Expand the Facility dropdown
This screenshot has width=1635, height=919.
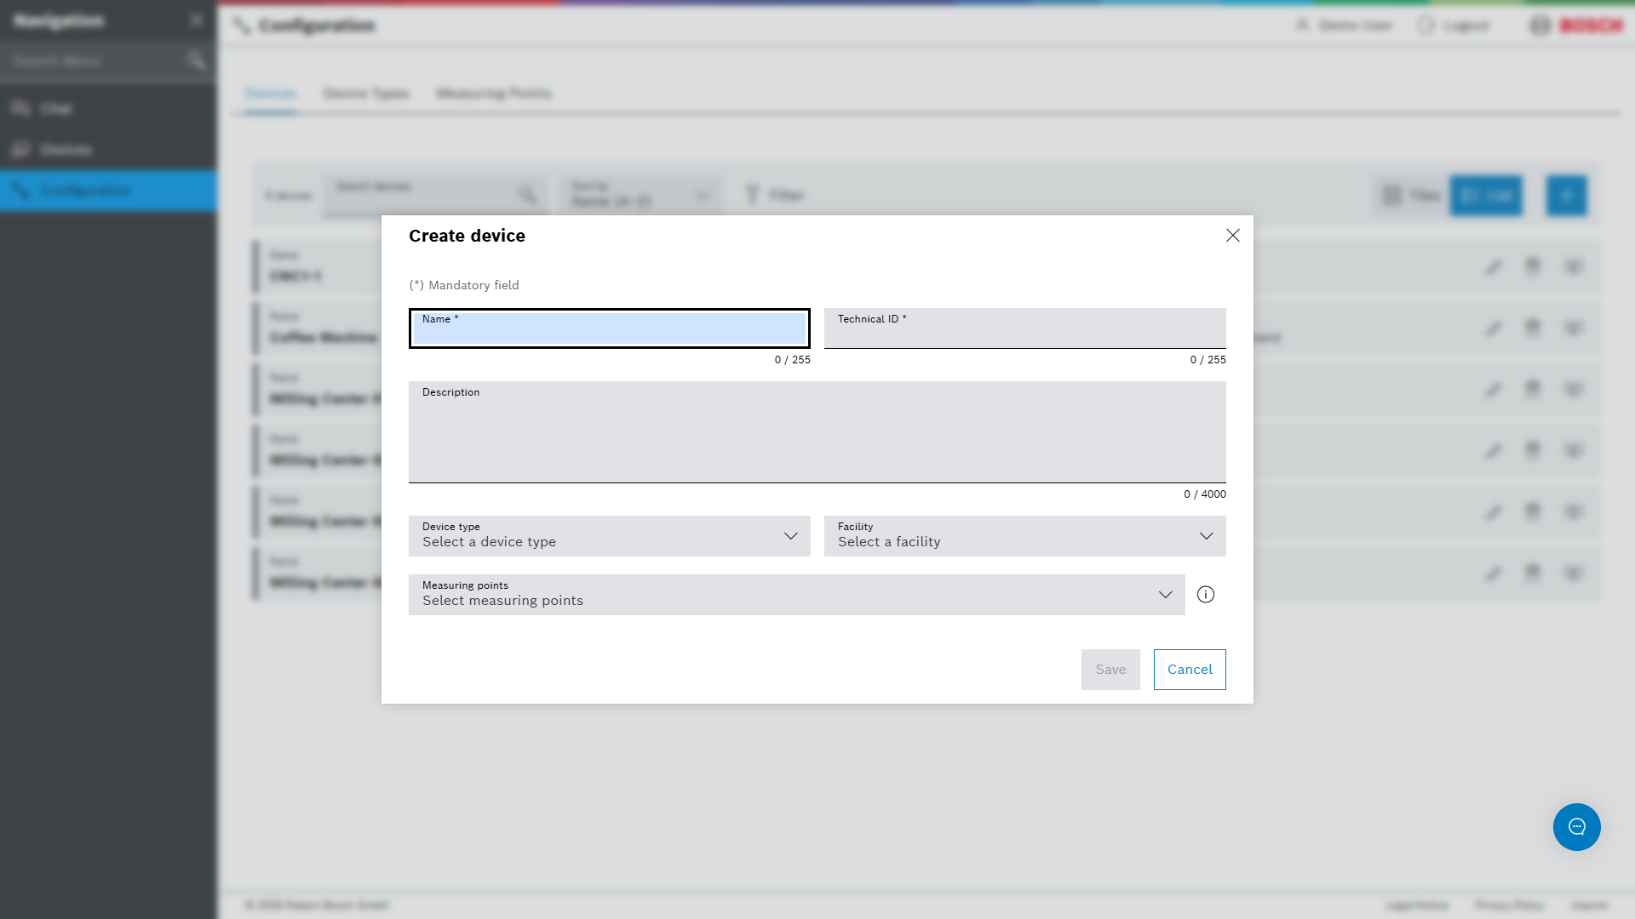1025,536
